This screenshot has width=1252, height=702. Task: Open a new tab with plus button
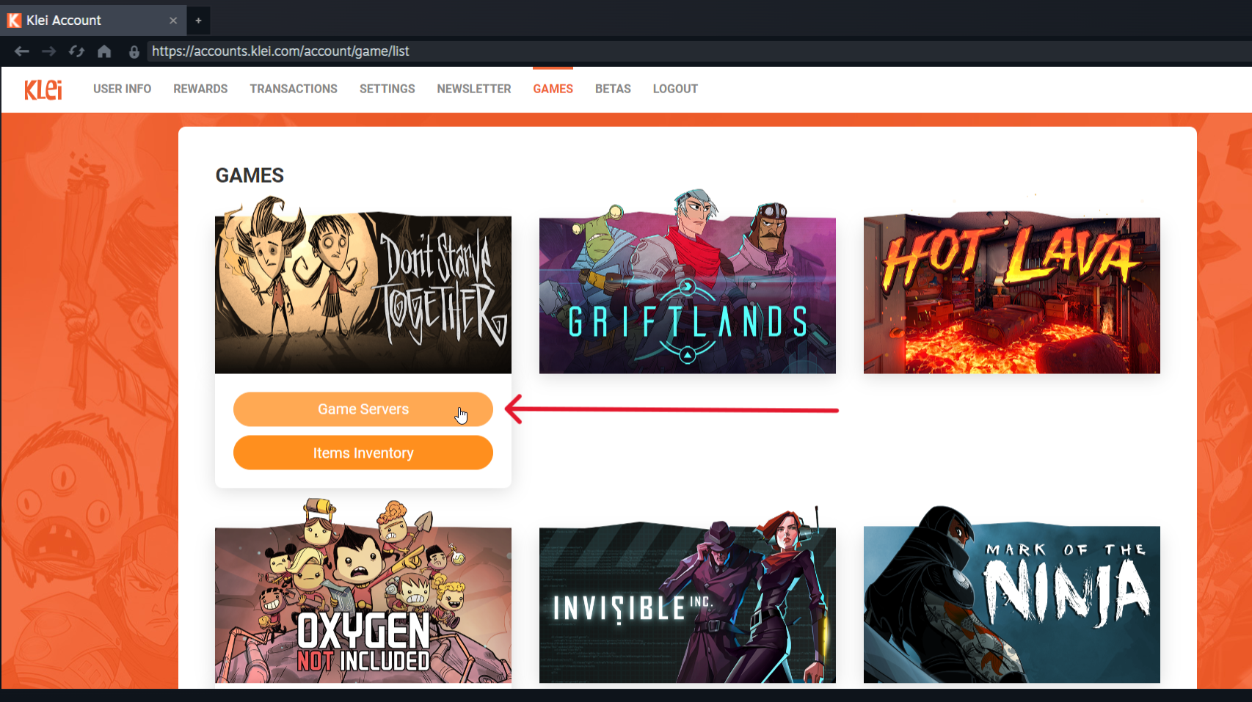coord(198,21)
